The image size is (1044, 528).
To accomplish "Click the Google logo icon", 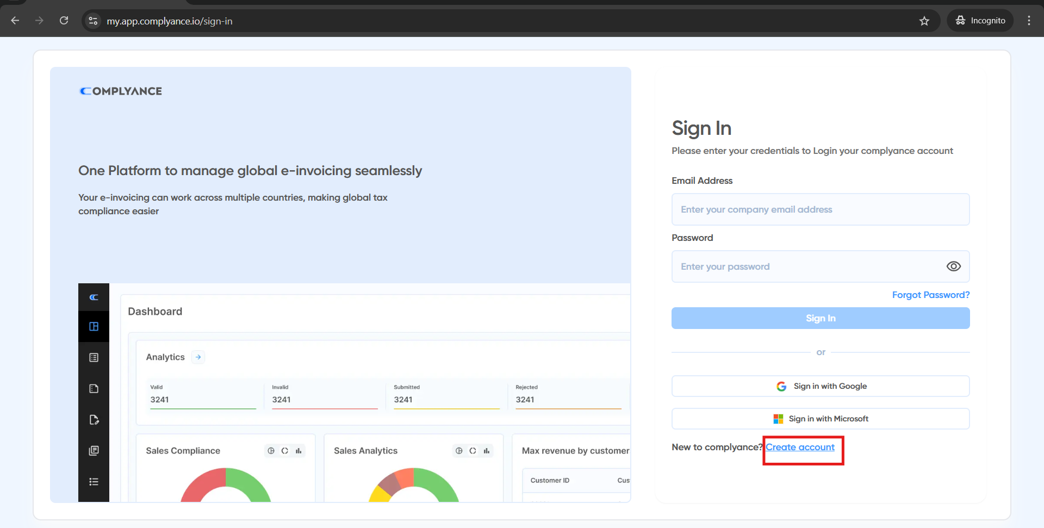I will [781, 386].
